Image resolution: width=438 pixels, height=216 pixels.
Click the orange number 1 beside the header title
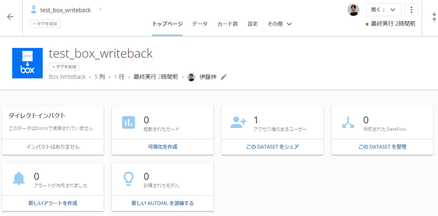pyautogui.click(x=100, y=10)
